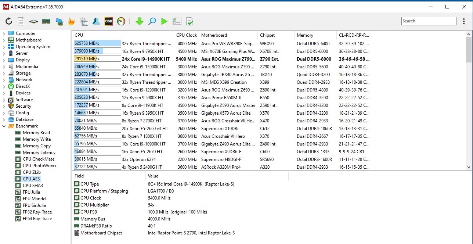
Task: Sort by CPU column header
Action: tap(123, 35)
